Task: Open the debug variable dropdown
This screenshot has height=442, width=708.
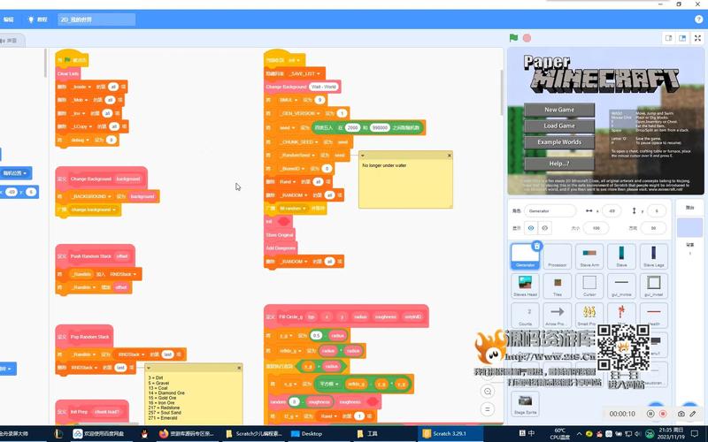Action: tap(80, 140)
